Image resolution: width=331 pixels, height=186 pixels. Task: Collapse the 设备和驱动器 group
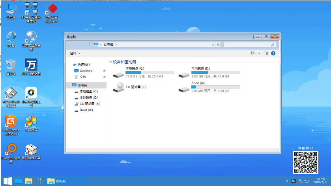point(110,62)
